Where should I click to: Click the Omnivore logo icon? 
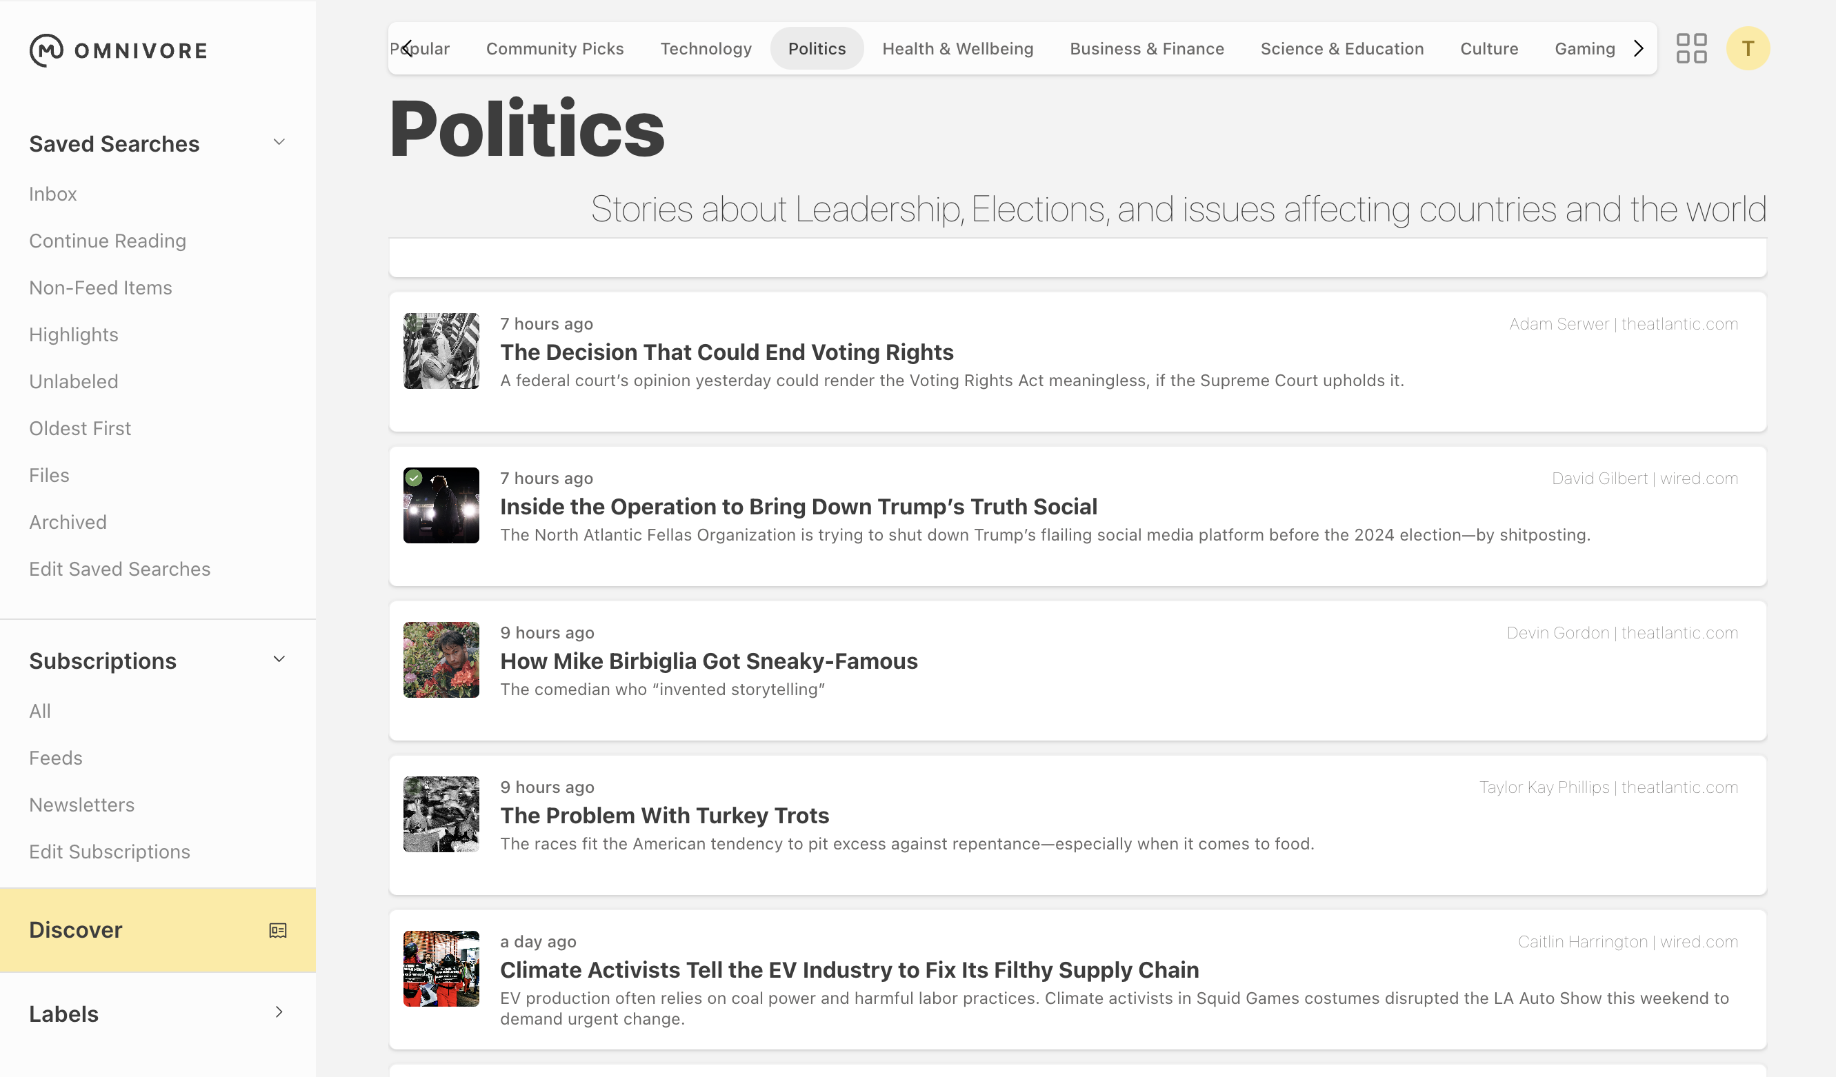point(46,50)
